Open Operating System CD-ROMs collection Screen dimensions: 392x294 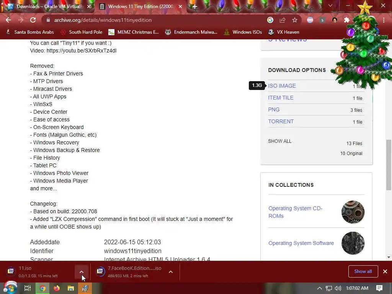[x=295, y=212]
